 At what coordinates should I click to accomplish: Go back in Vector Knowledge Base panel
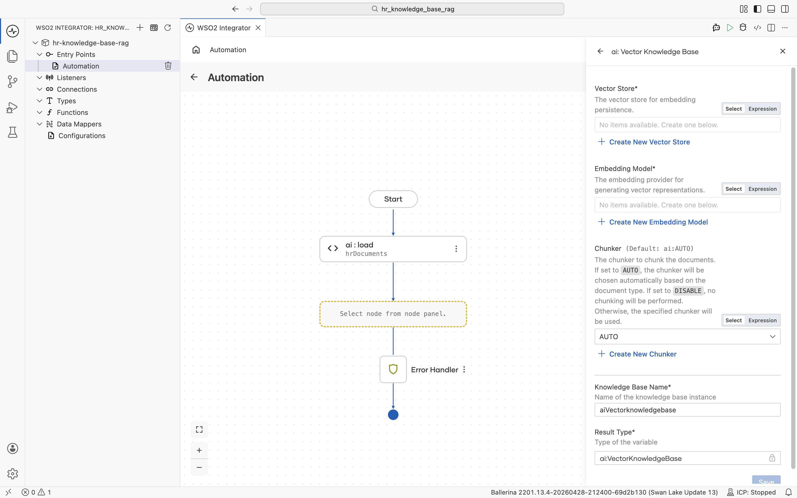coord(600,51)
